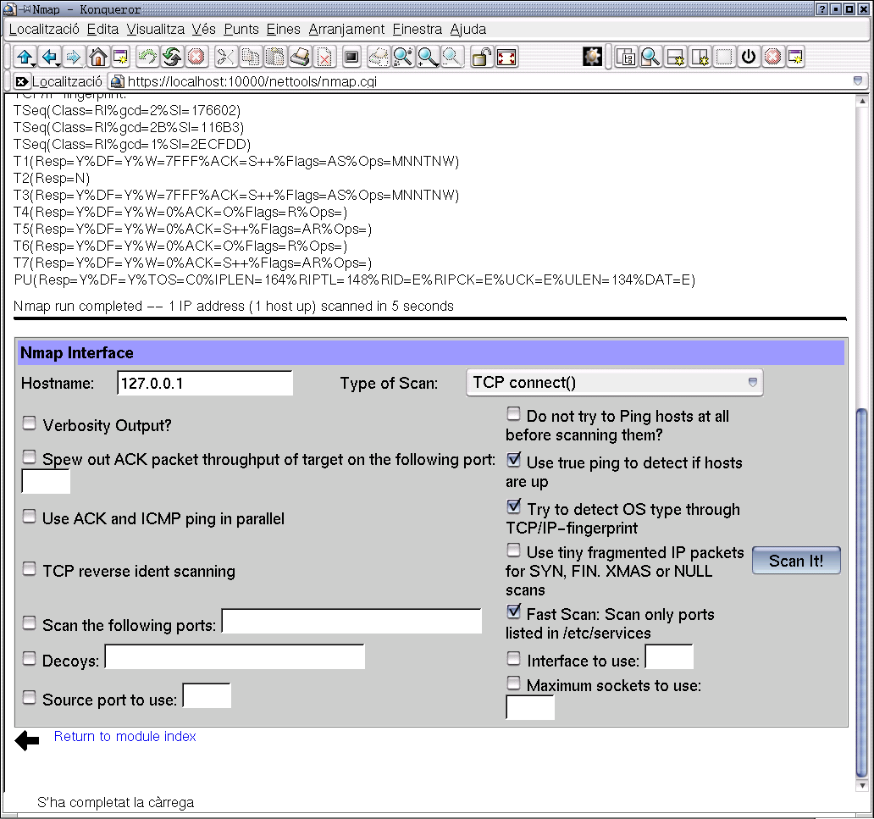The width and height of the screenshot is (874, 819).
Task: Toggle full screen mode icon
Action: (506, 57)
